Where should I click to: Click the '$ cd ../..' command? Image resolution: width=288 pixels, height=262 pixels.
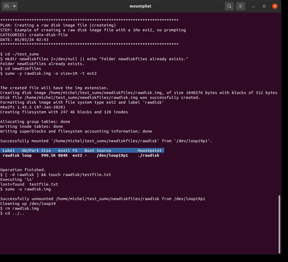(x=12, y=213)
